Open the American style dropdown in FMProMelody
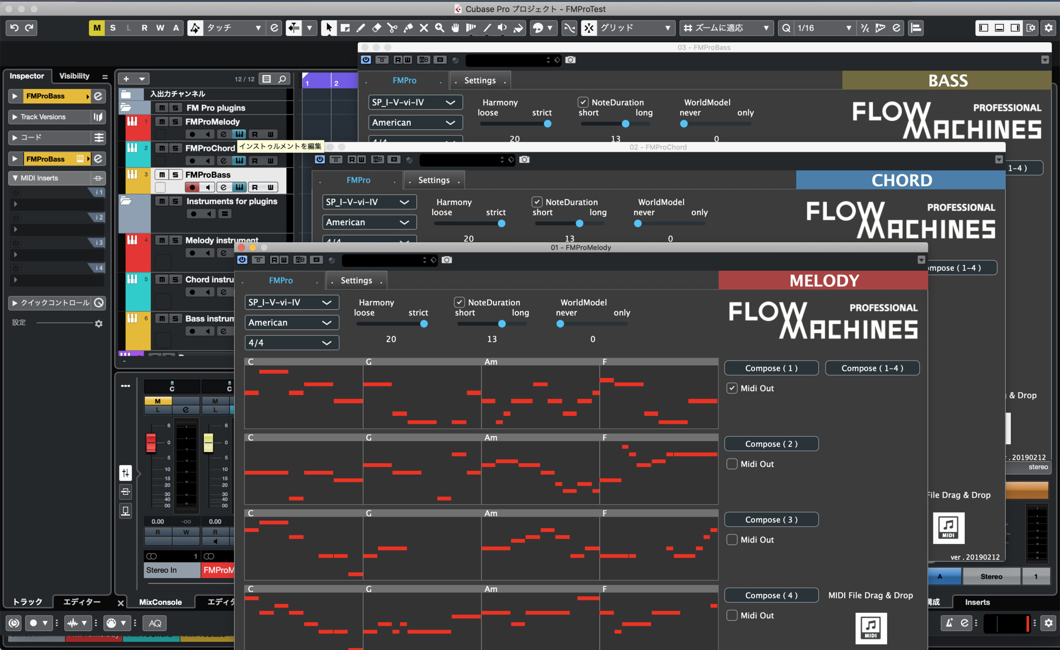This screenshot has height=650, width=1060. pyautogui.click(x=291, y=323)
